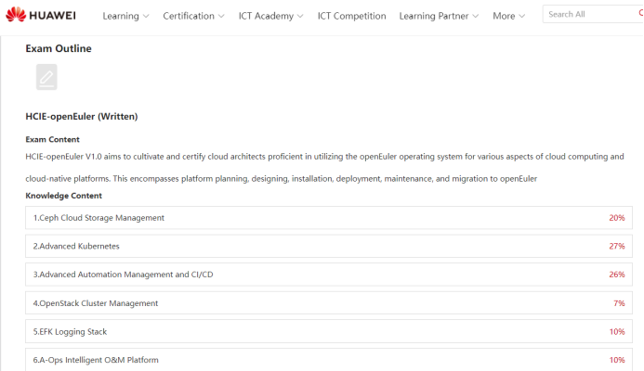Expand the Learning Partner menu
Screen dimensions: 644x371
click(x=439, y=16)
